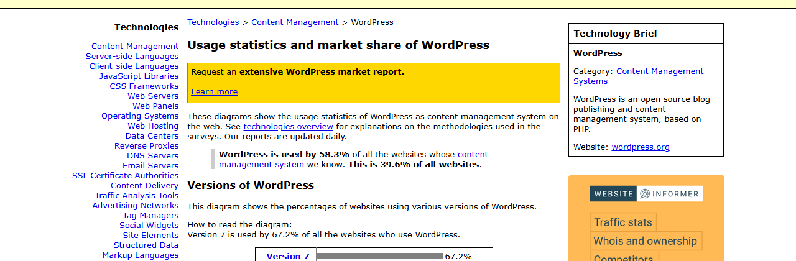Click the 67.2% value beside the bar
This screenshot has width=796, height=261.
pos(458,256)
